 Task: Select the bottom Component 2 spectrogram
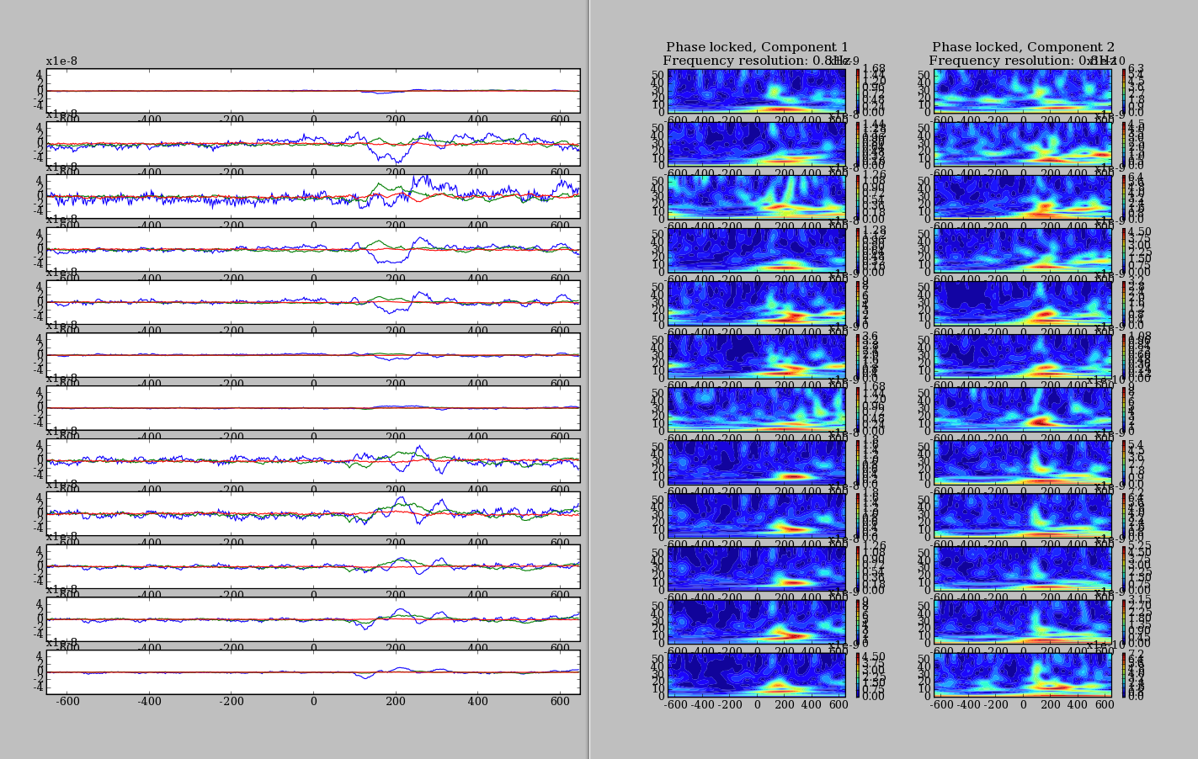1023,676
